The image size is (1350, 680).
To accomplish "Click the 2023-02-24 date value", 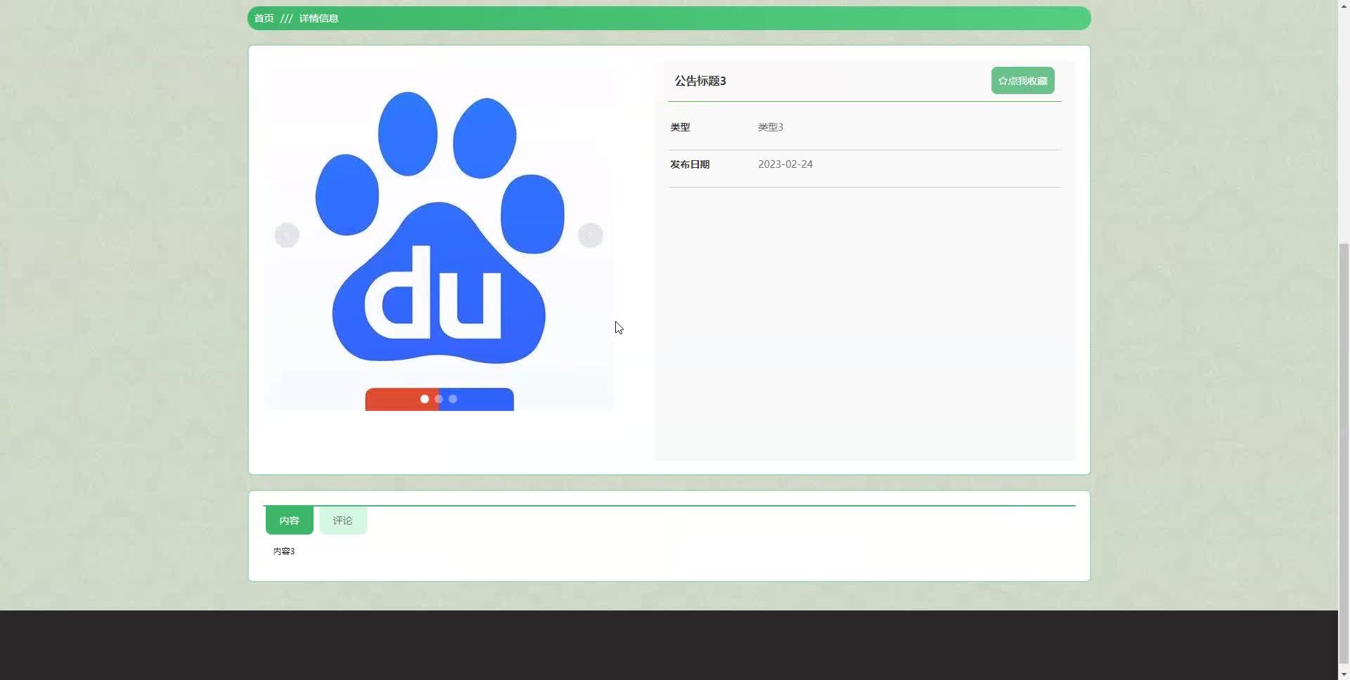I will [785, 164].
